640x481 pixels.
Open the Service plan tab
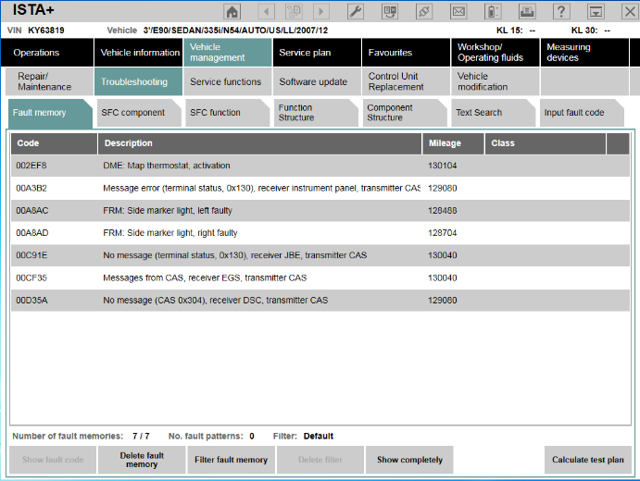[317, 53]
